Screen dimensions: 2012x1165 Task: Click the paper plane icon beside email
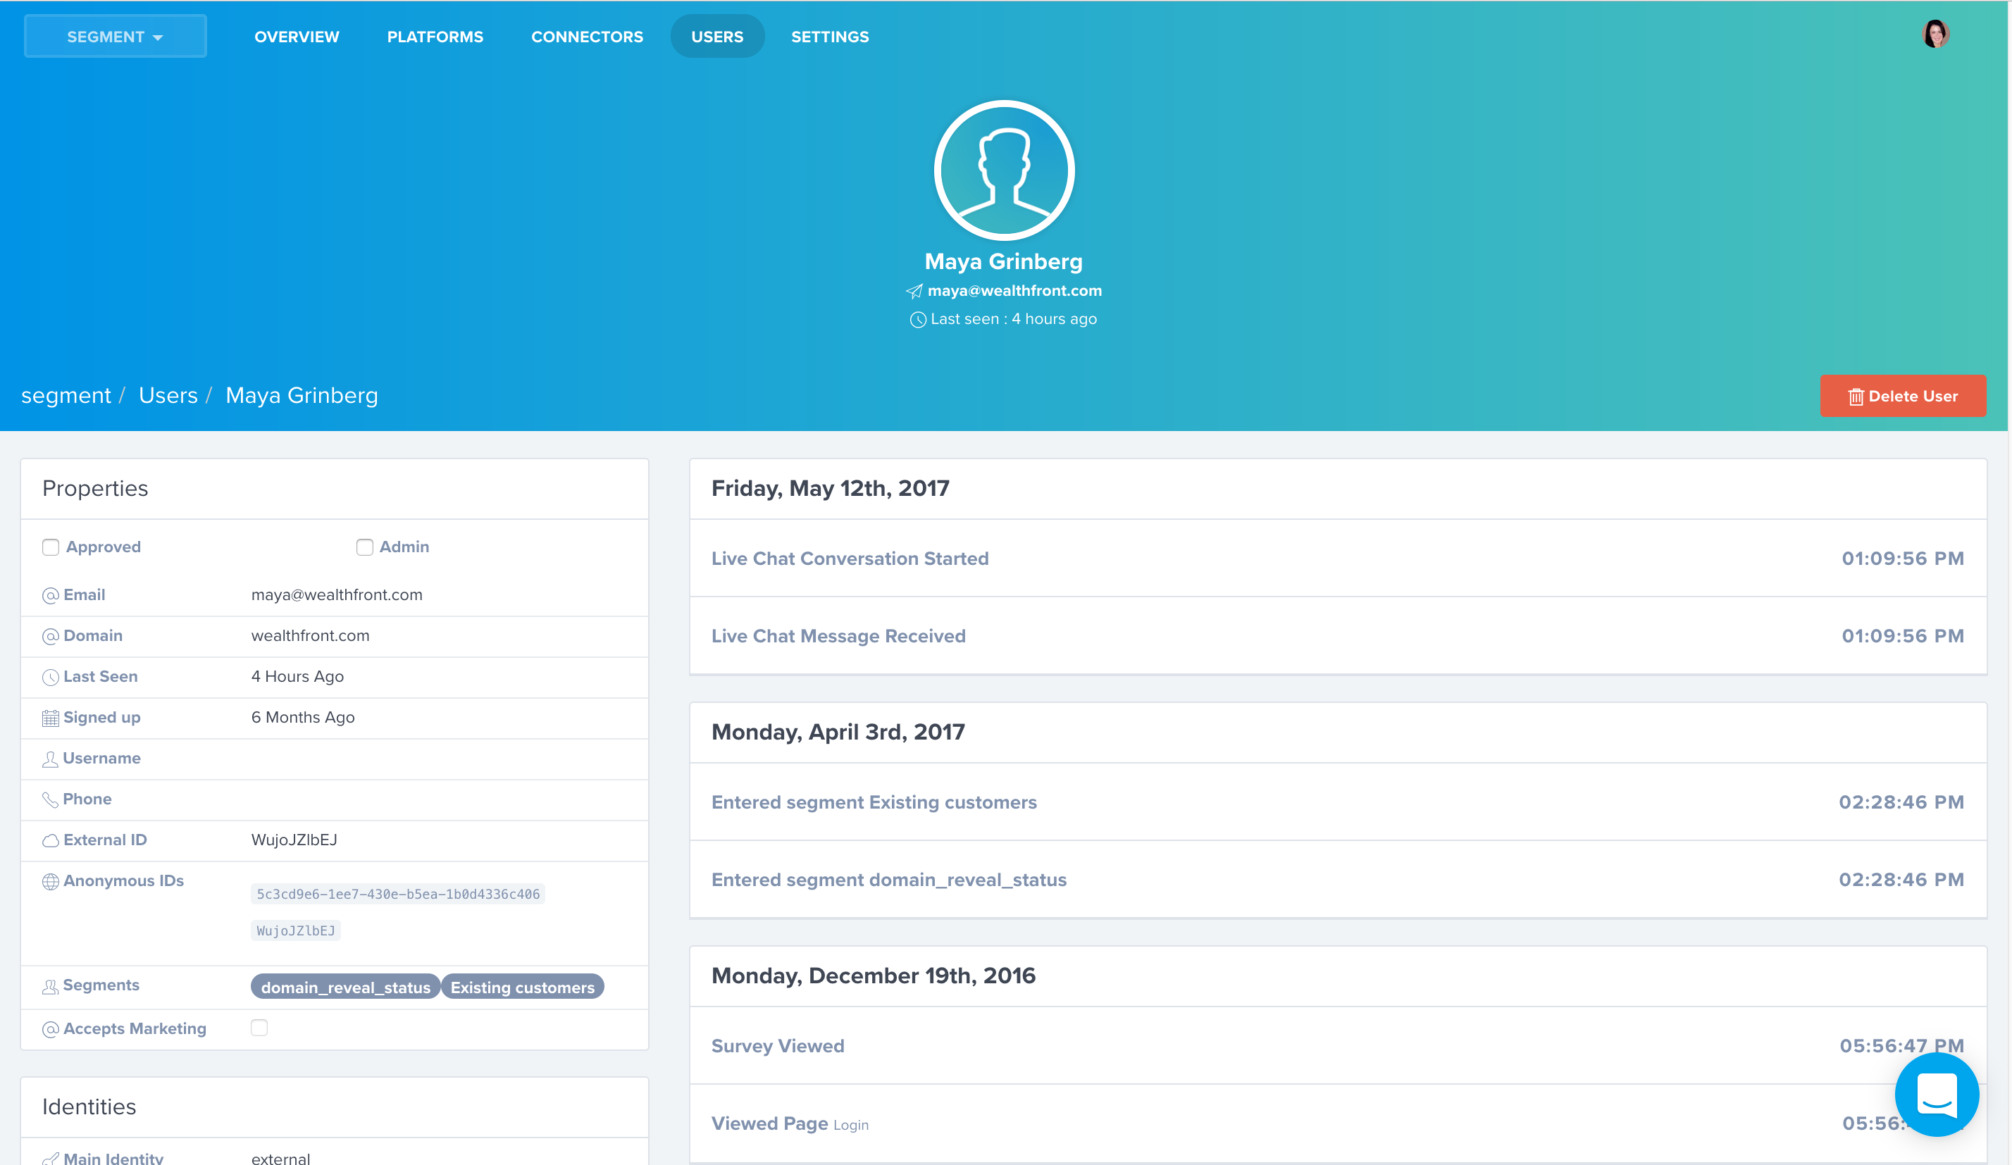914,292
